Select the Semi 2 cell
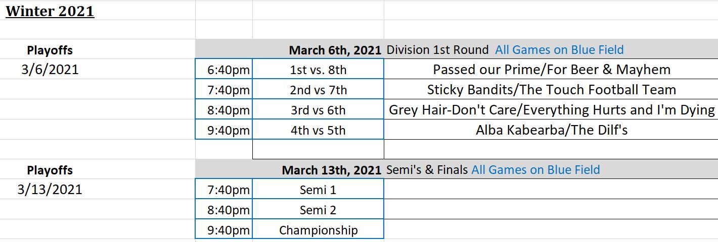 coord(318,210)
